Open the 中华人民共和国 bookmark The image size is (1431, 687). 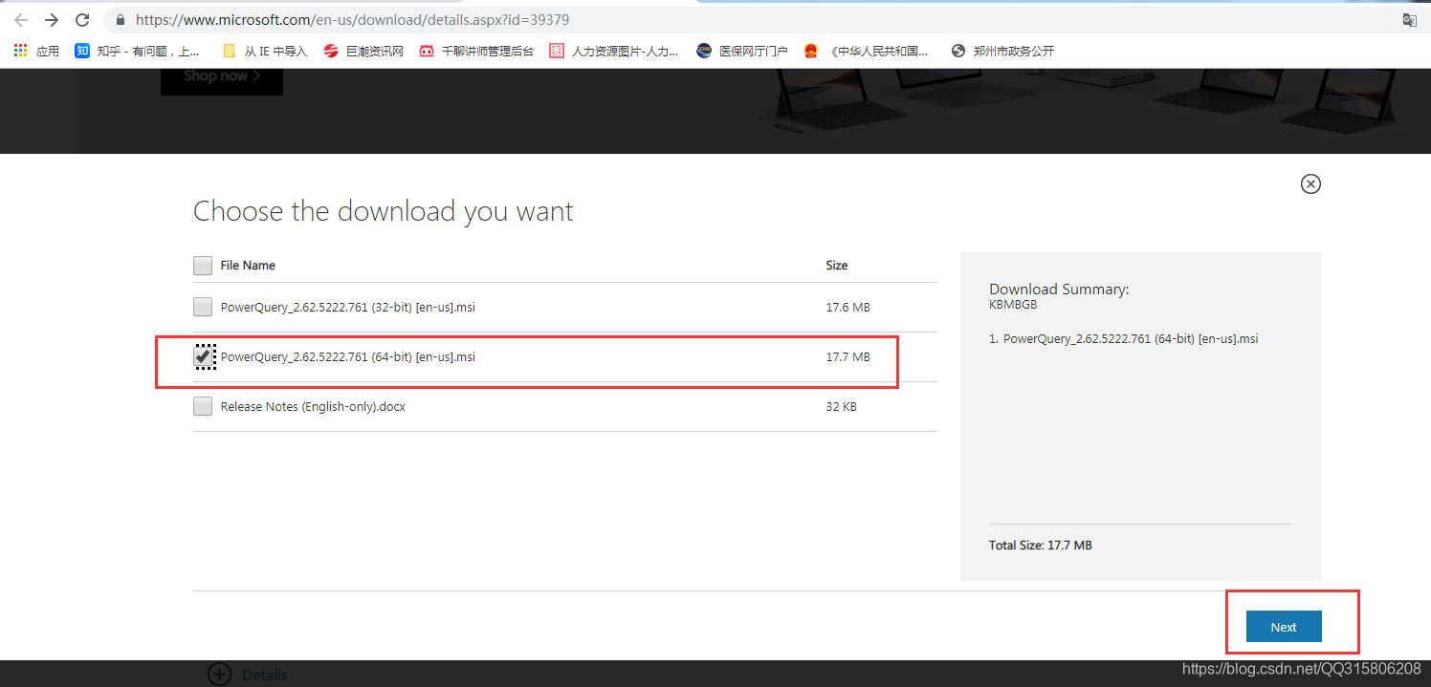click(x=867, y=51)
